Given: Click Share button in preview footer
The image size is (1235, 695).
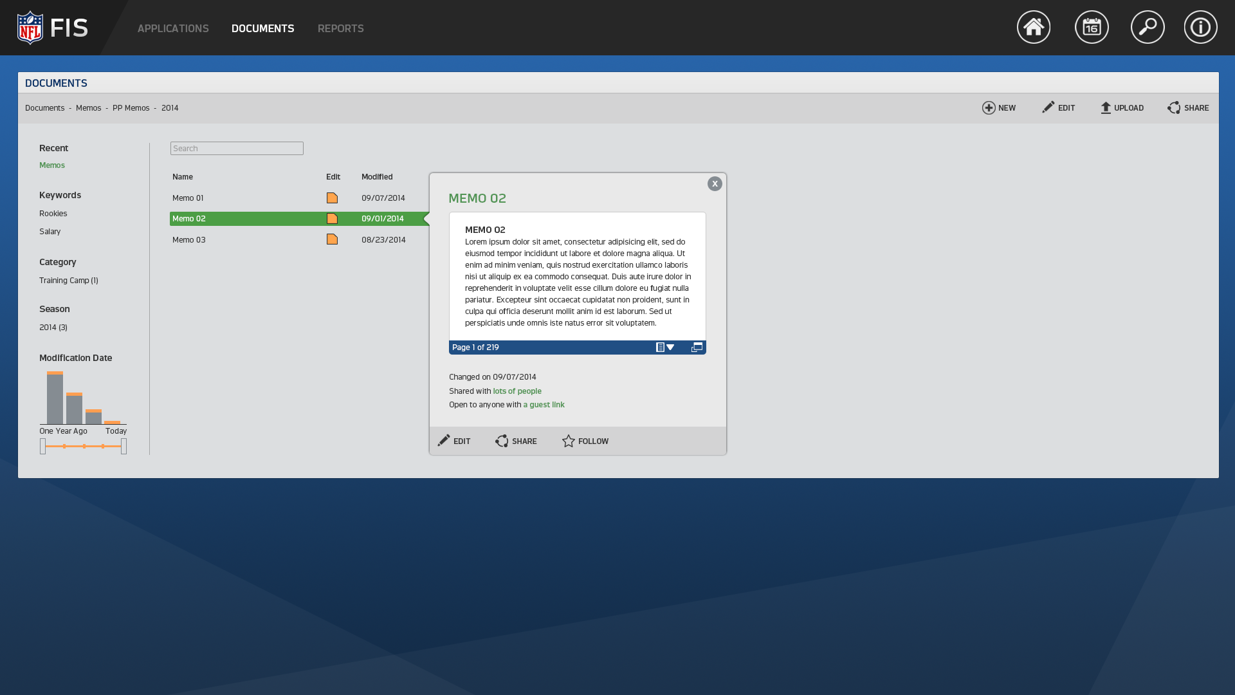Looking at the screenshot, I should (516, 441).
